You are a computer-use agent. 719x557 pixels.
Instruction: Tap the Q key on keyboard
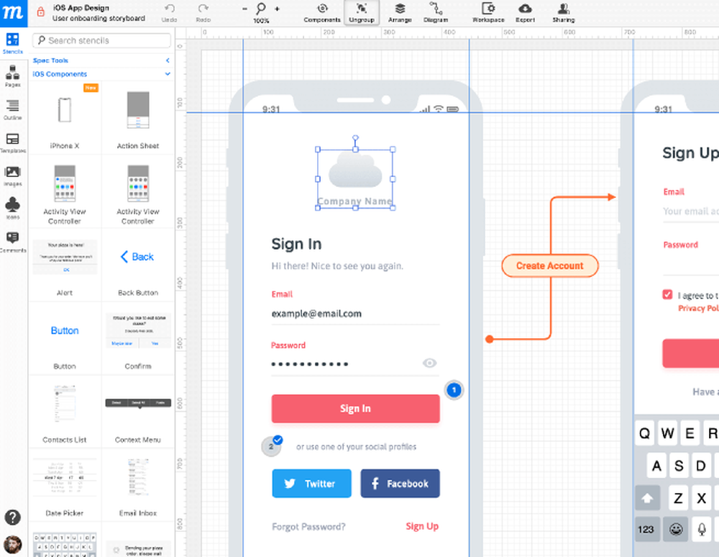tap(645, 433)
